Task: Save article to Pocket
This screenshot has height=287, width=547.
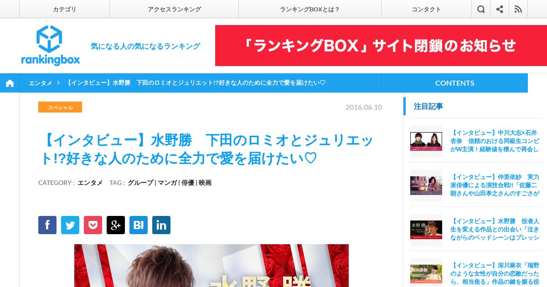Action: point(93,225)
